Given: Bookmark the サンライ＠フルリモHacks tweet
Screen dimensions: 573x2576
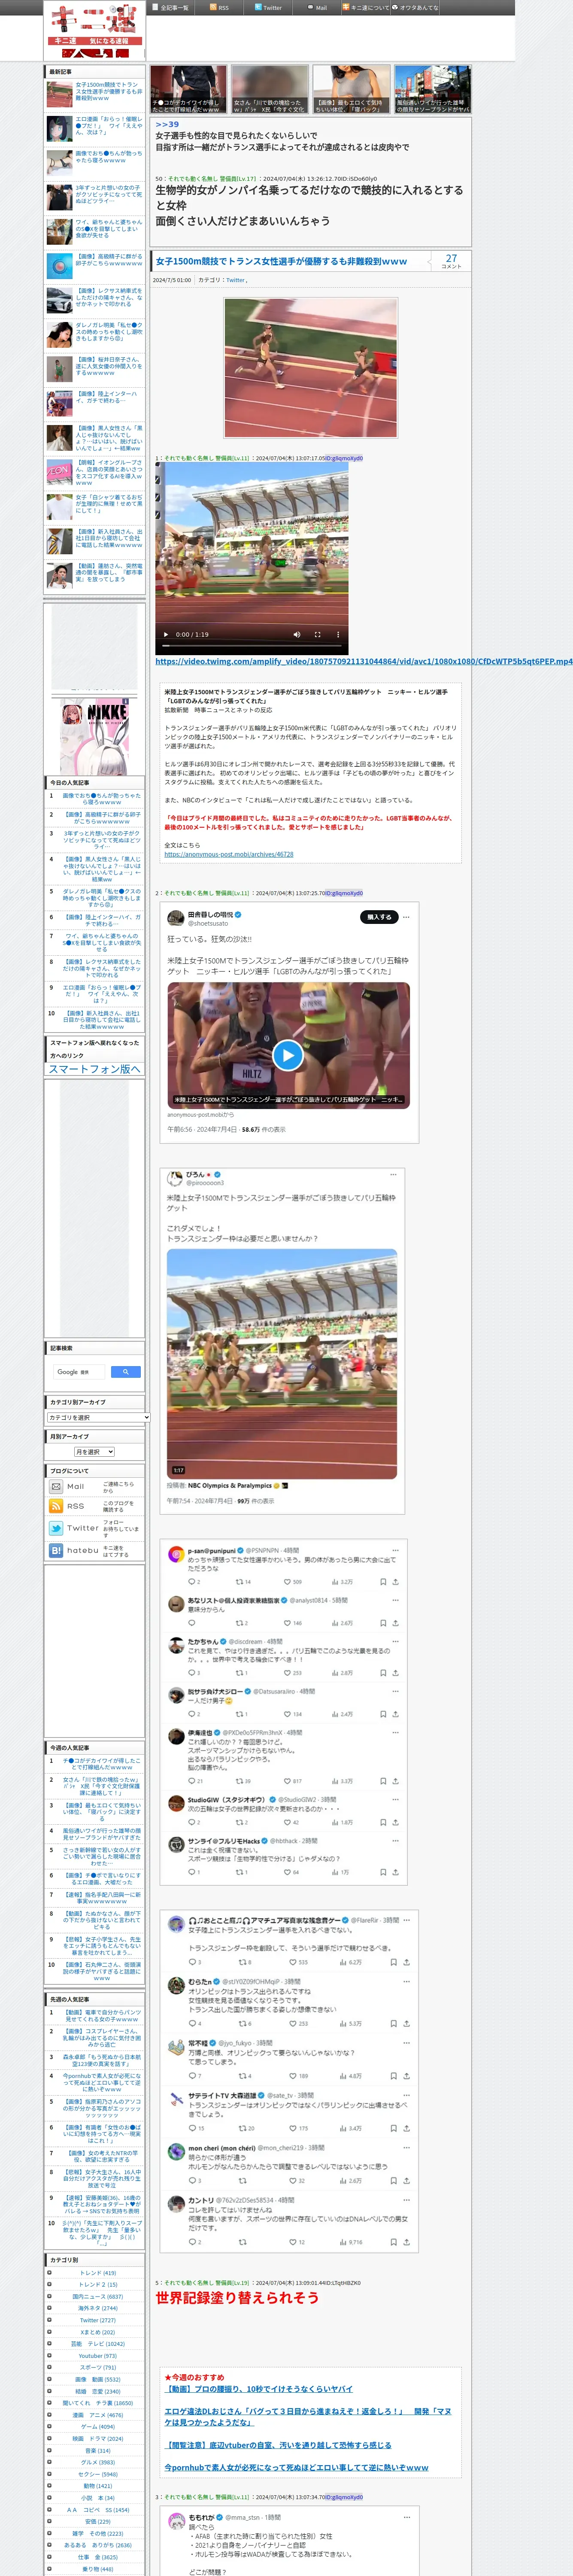Looking at the screenshot, I should 383,1872.
